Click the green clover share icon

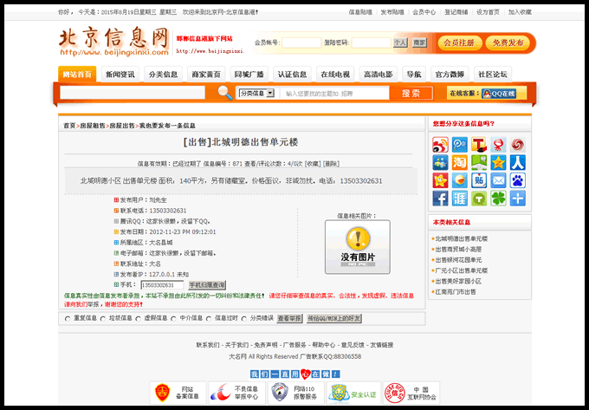pos(498,198)
